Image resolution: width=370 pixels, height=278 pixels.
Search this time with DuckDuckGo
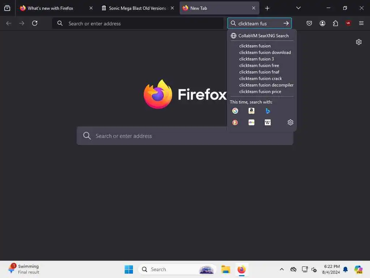pyautogui.click(x=235, y=122)
